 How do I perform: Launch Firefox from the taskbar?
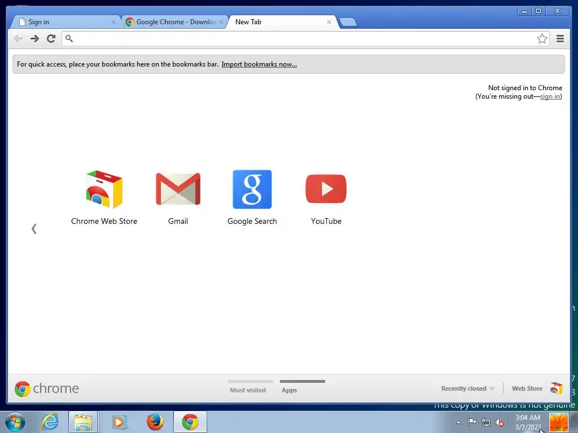pyautogui.click(x=155, y=422)
